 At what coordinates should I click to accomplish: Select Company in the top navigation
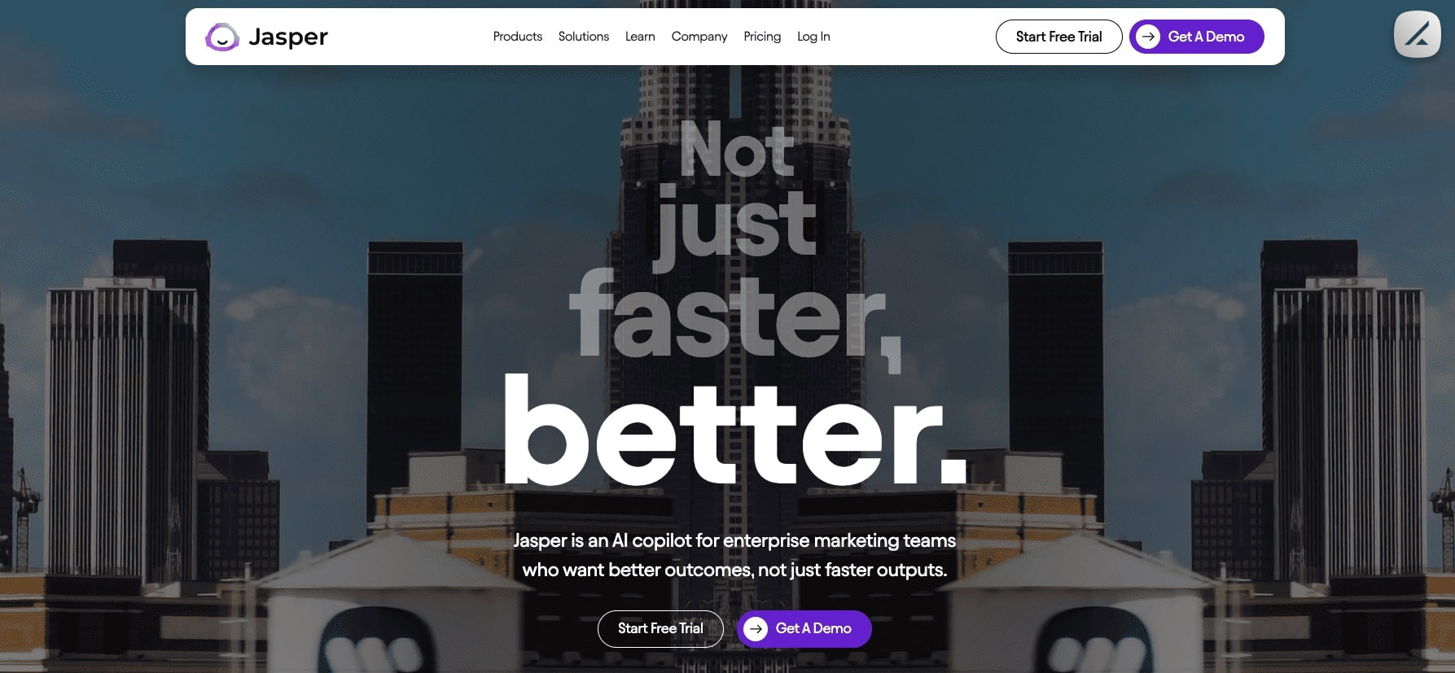[699, 37]
